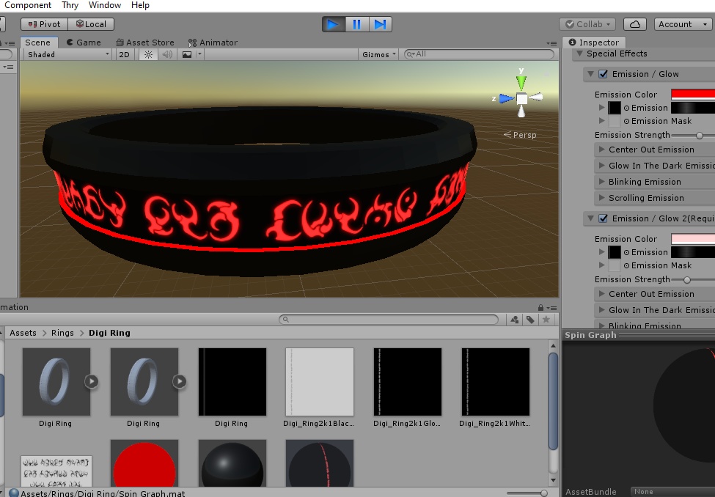Viewport: 715px width, 497px height.
Task: Disable the Emission / Glow checkbox
Action: click(x=603, y=73)
